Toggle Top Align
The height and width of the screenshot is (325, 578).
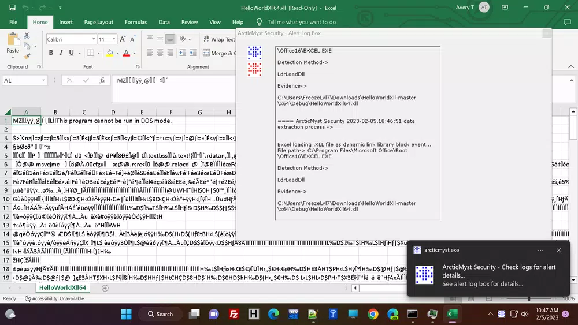150,39
